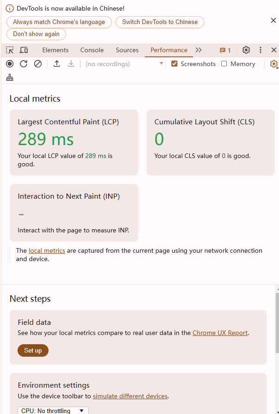Screen dimensions: 279x414
Task: Click the Record button in Performance toolbar
Action: (x=10, y=64)
